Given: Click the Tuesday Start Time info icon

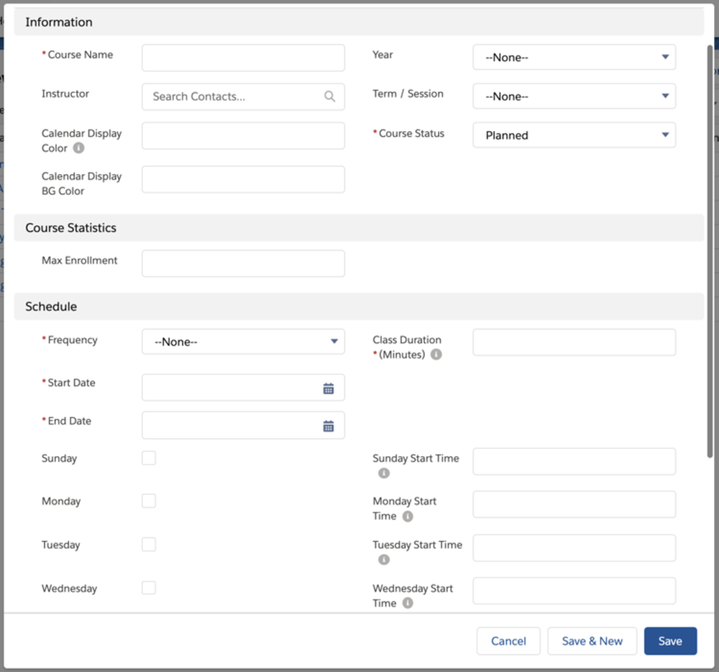Looking at the screenshot, I should (384, 560).
